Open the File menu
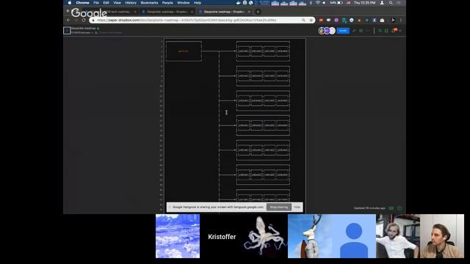The image size is (470, 264). coord(96,3)
